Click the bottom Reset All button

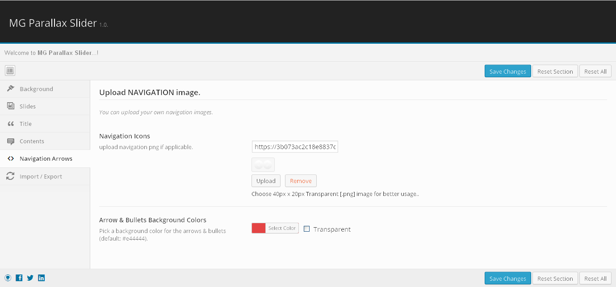point(595,279)
